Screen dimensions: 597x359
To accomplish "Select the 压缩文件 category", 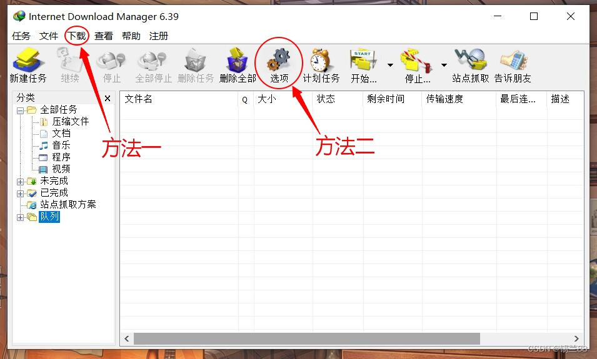I will 71,122.
